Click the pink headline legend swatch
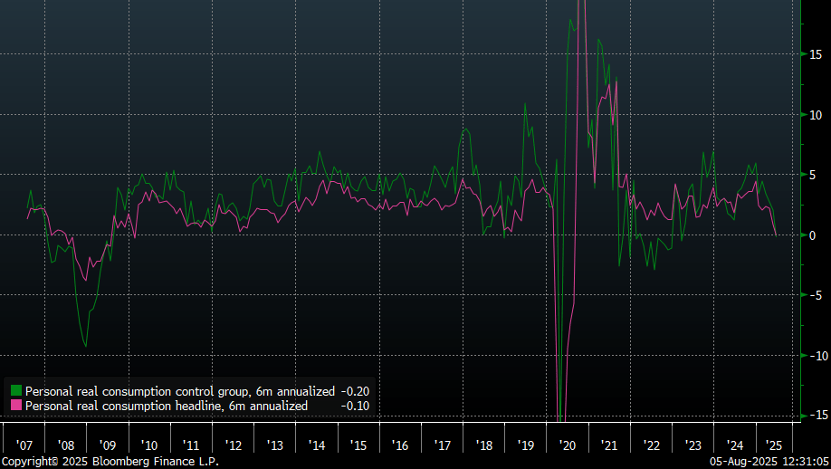 tap(16, 406)
